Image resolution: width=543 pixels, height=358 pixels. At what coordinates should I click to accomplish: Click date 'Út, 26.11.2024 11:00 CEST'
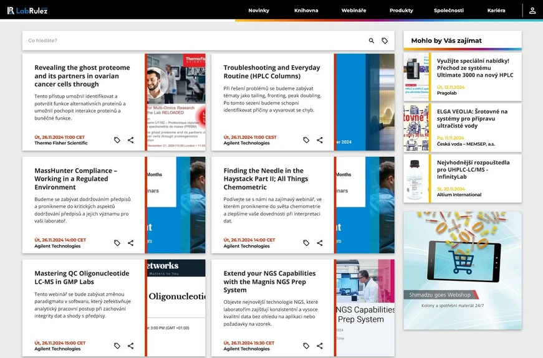(250, 137)
